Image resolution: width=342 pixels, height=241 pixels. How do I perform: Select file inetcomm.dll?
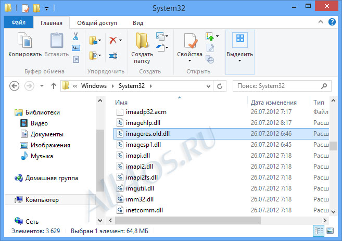(221, 210)
